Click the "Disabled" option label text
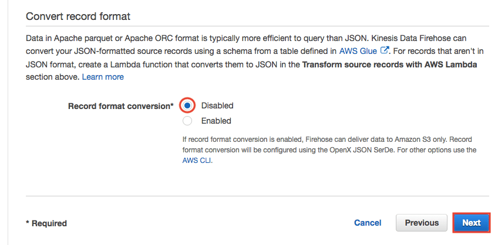This screenshot has width=498, height=245. coord(217,106)
